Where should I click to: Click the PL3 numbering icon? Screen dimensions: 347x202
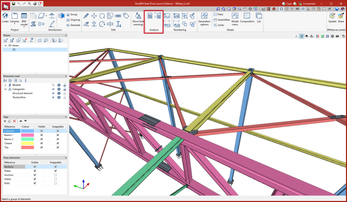point(167,16)
